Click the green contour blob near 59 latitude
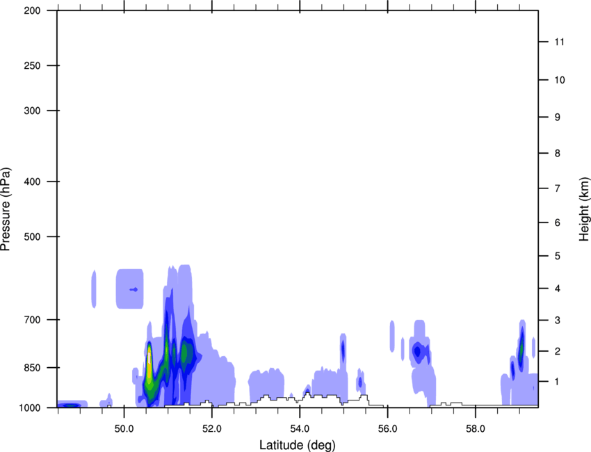This screenshot has height=452, width=591. (x=521, y=350)
